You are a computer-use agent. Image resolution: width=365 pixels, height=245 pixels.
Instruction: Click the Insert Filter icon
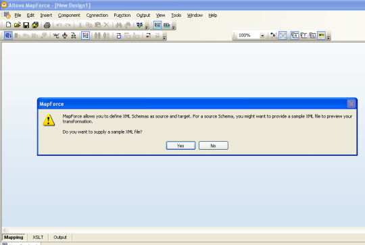65,36
